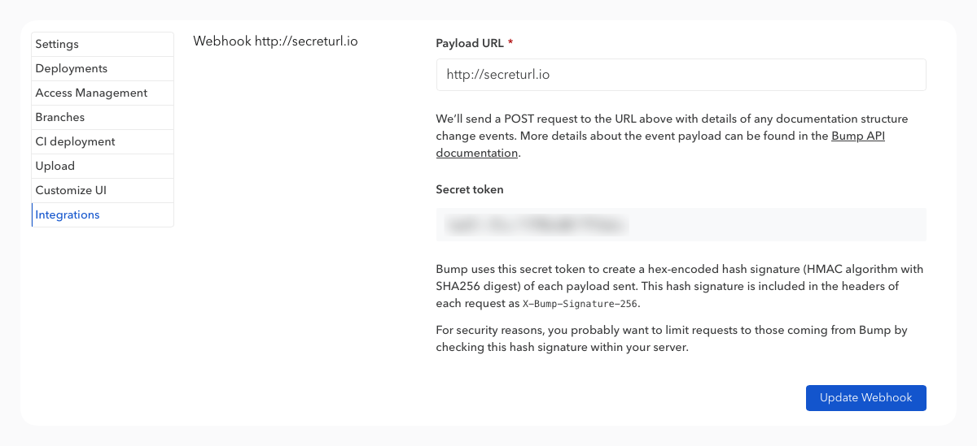Open the Branches section
977x446 pixels.
pyautogui.click(x=60, y=117)
